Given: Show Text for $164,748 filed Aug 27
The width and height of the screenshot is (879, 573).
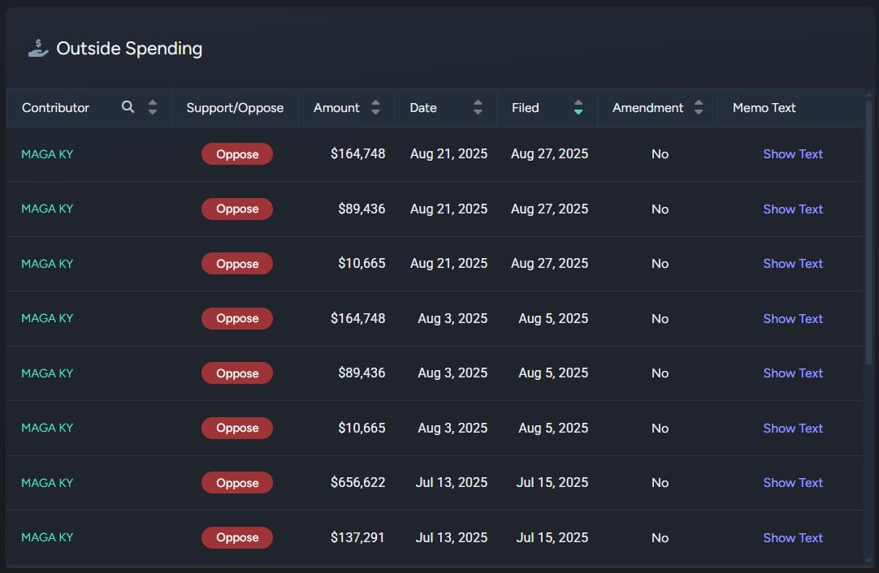Looking at the screenshot, I should tap(793, 154).
